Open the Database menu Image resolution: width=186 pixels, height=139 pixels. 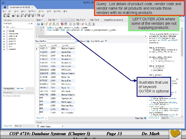click(32, 11)
